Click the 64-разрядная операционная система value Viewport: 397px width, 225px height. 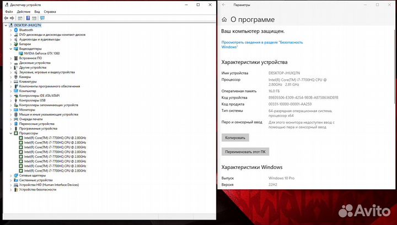point(301,113)
